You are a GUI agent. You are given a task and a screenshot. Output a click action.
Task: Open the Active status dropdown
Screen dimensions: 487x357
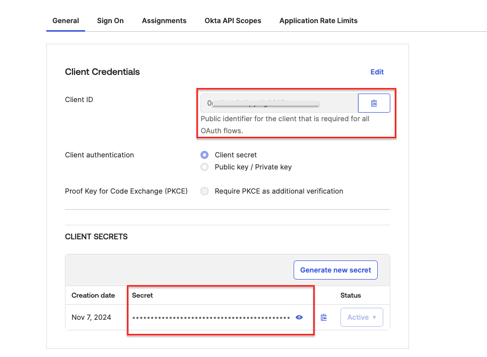pyautogui.click(x=362, y=317)
